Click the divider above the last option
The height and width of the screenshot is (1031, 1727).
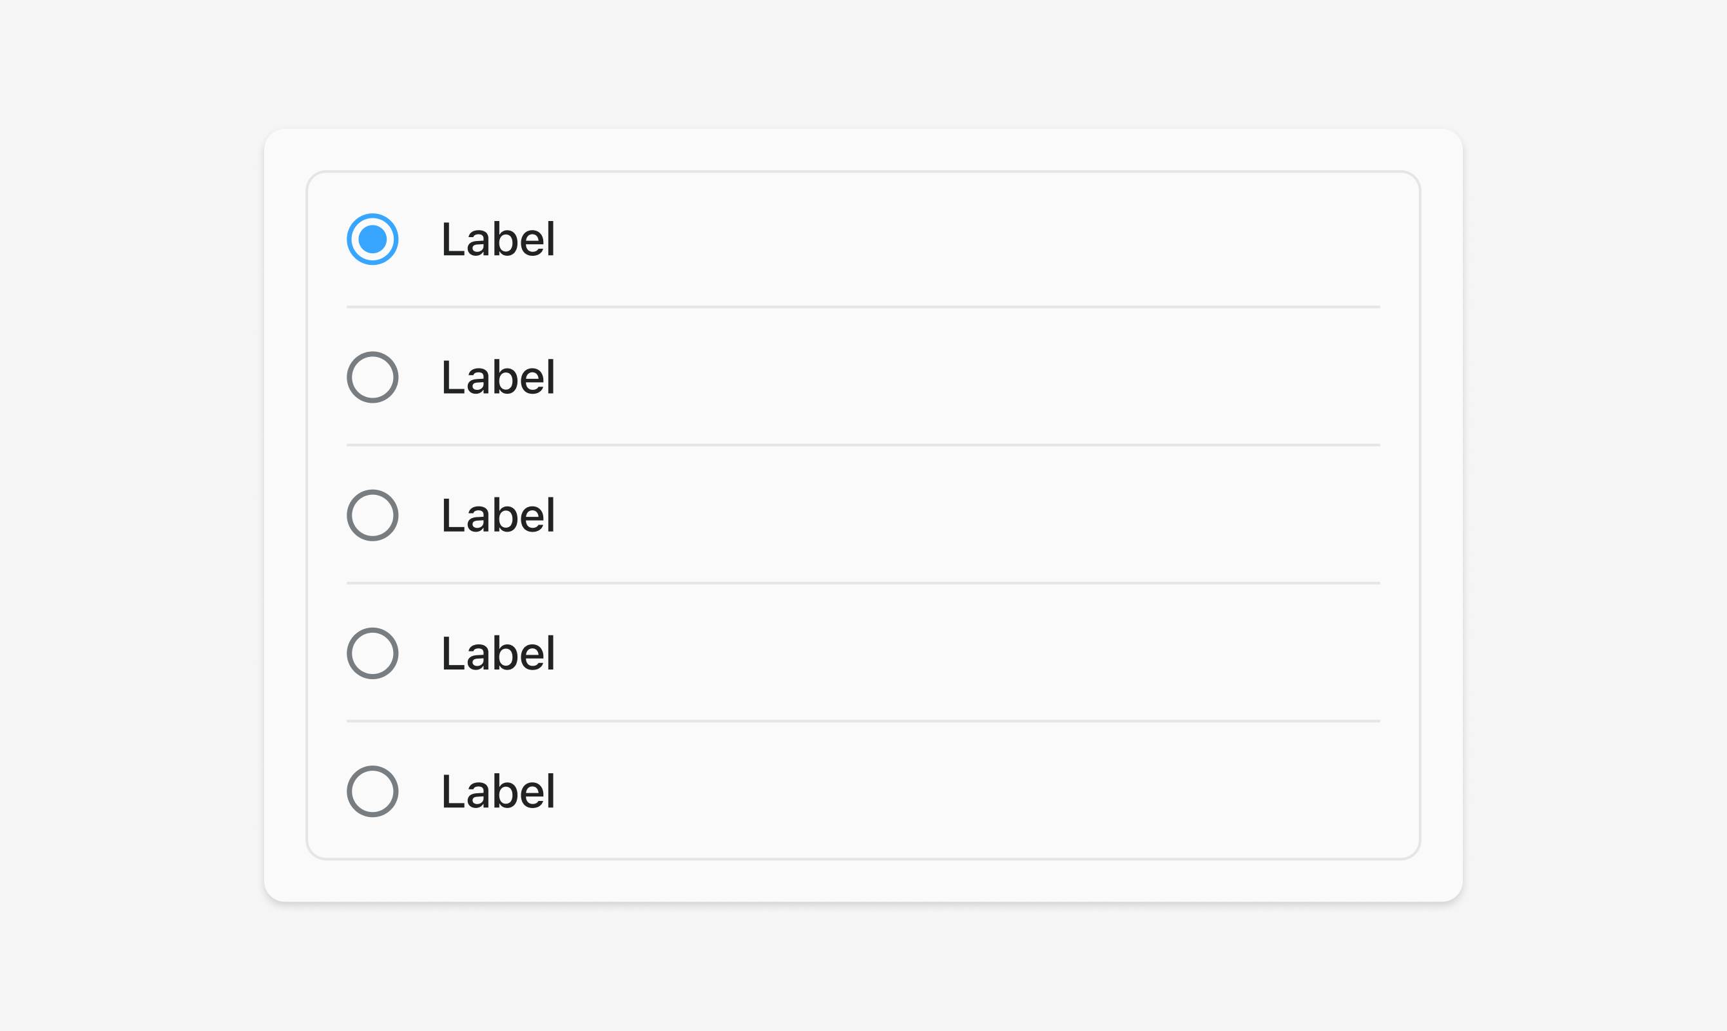[863, 721]
